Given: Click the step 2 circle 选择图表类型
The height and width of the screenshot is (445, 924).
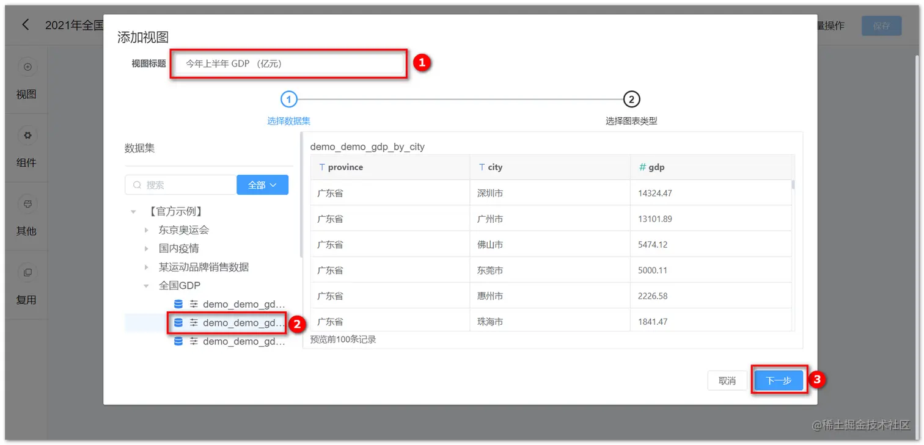Looking at the screenshot, I should pyautogui.click(x=631, y=99).
